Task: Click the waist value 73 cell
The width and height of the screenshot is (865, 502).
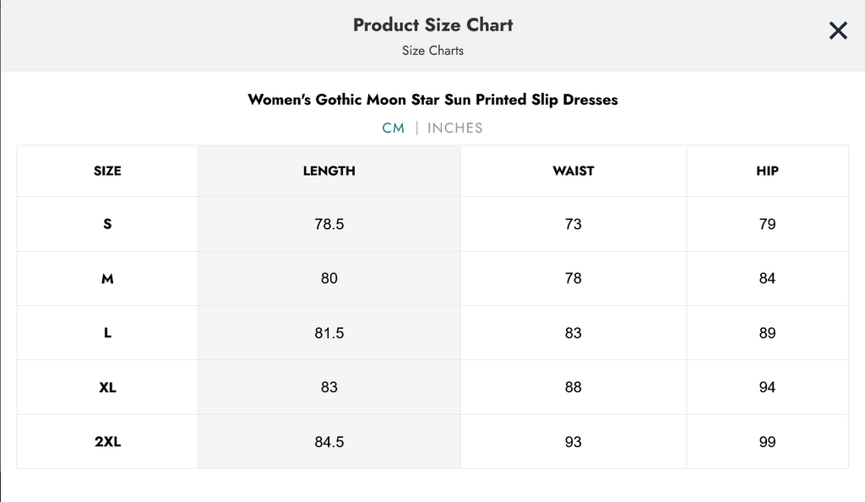Action: pos(574,224)
